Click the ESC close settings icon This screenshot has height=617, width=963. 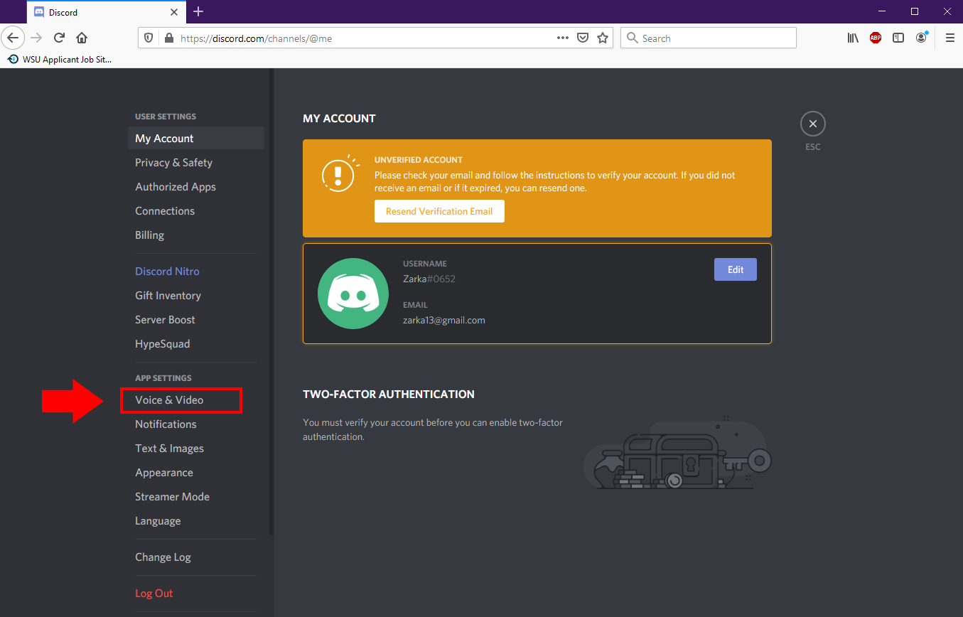click(812, 123)
